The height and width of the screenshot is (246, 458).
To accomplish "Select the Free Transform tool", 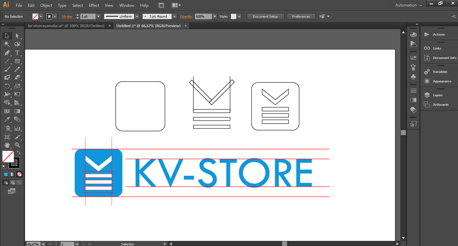I will (x=17, y=94).
